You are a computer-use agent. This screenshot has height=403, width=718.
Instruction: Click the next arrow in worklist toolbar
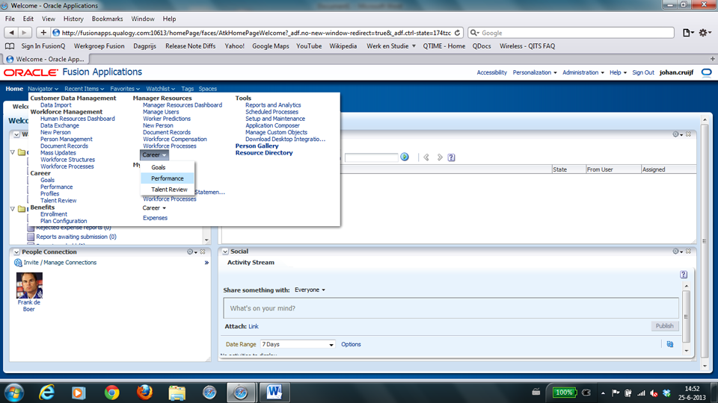pos(440,157)
